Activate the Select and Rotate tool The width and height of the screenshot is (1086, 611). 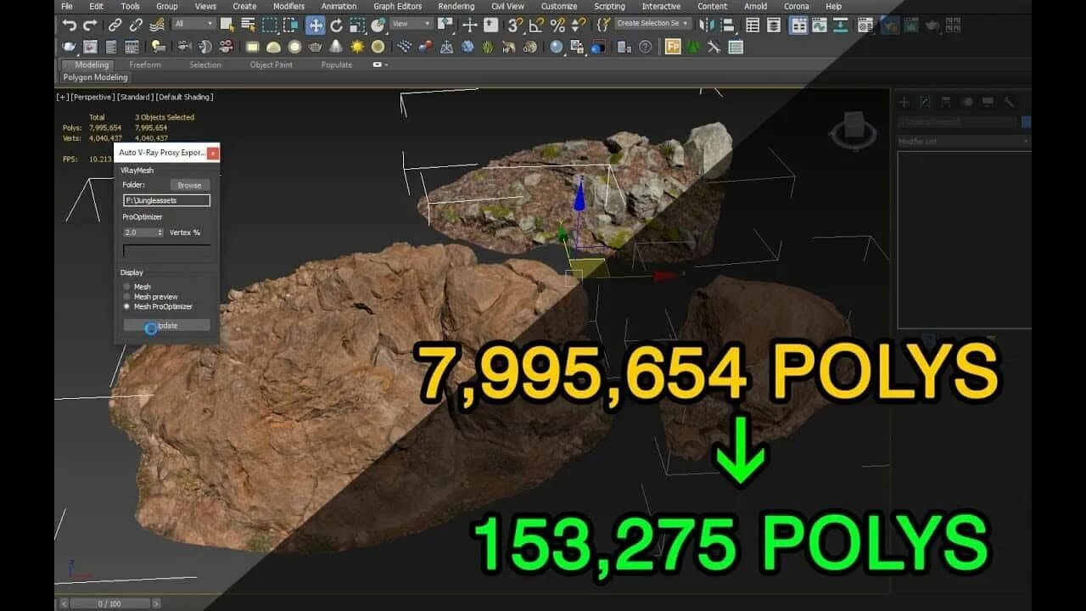pyautogui.click(x=337, y=25)
